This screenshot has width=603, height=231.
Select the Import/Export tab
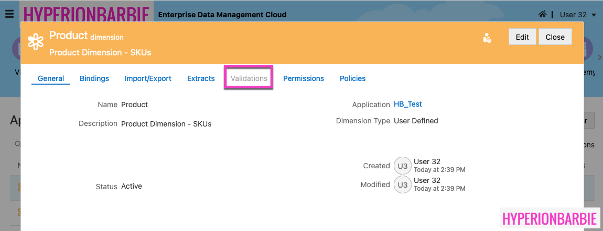coord(148,78)
